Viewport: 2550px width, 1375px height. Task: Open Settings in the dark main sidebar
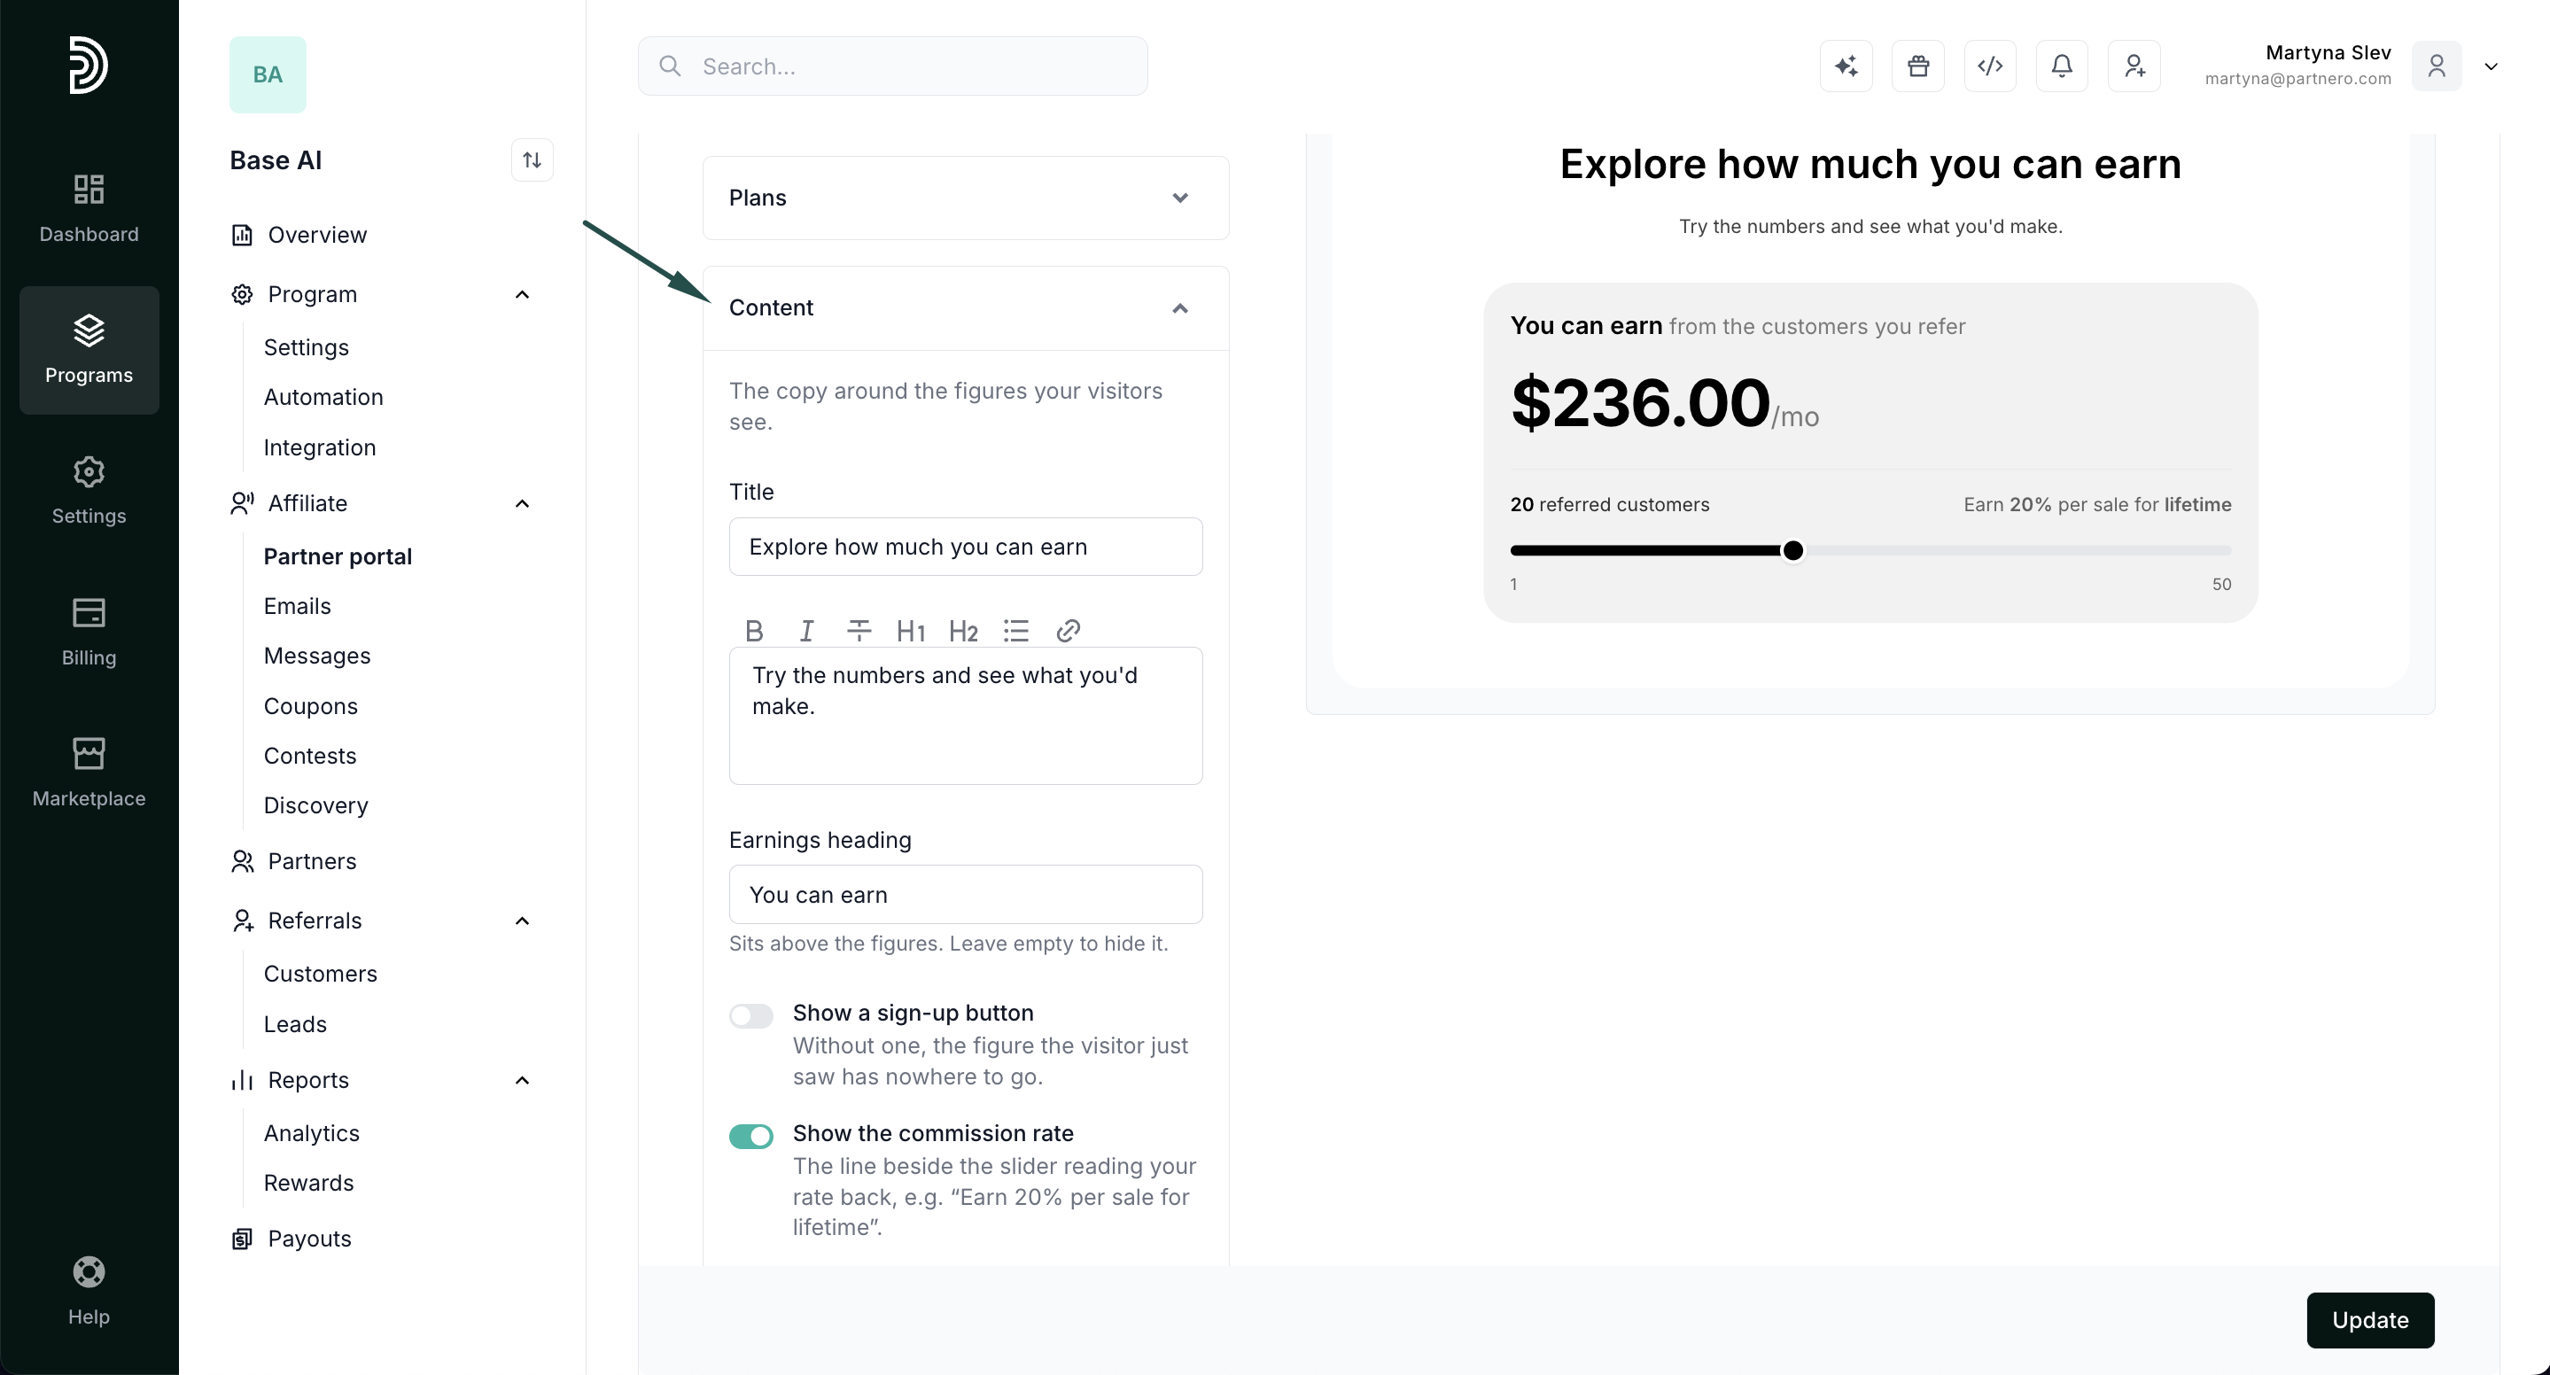click(88, 491)
